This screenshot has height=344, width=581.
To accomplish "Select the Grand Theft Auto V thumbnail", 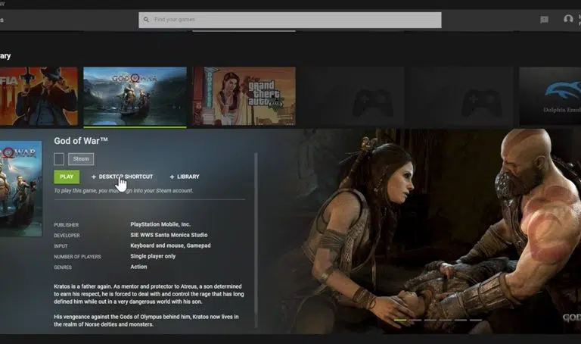I will pos(244,96).
